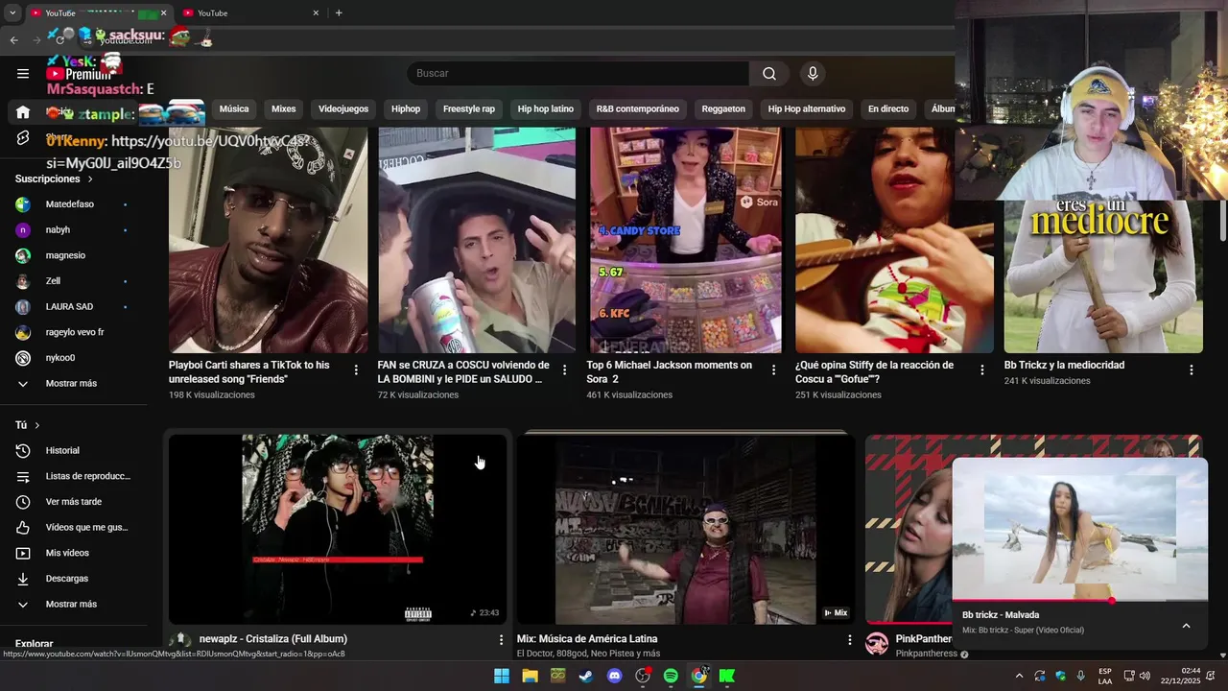
Task: Select the R&B contemporáneo chip
Action: pos(638,109)
